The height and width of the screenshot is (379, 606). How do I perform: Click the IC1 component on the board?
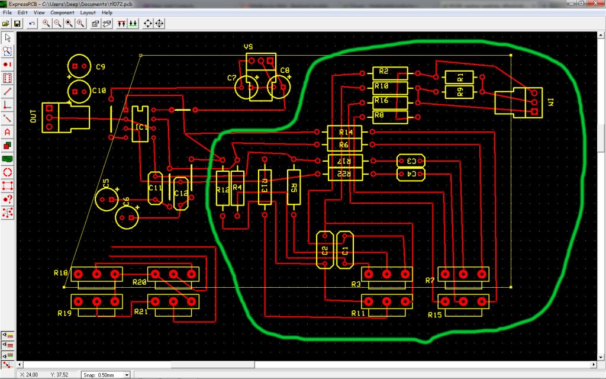[140, 124]
